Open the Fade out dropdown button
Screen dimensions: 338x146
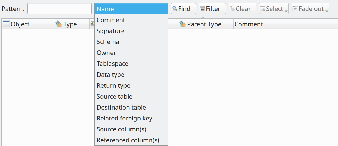click(310, 9)
